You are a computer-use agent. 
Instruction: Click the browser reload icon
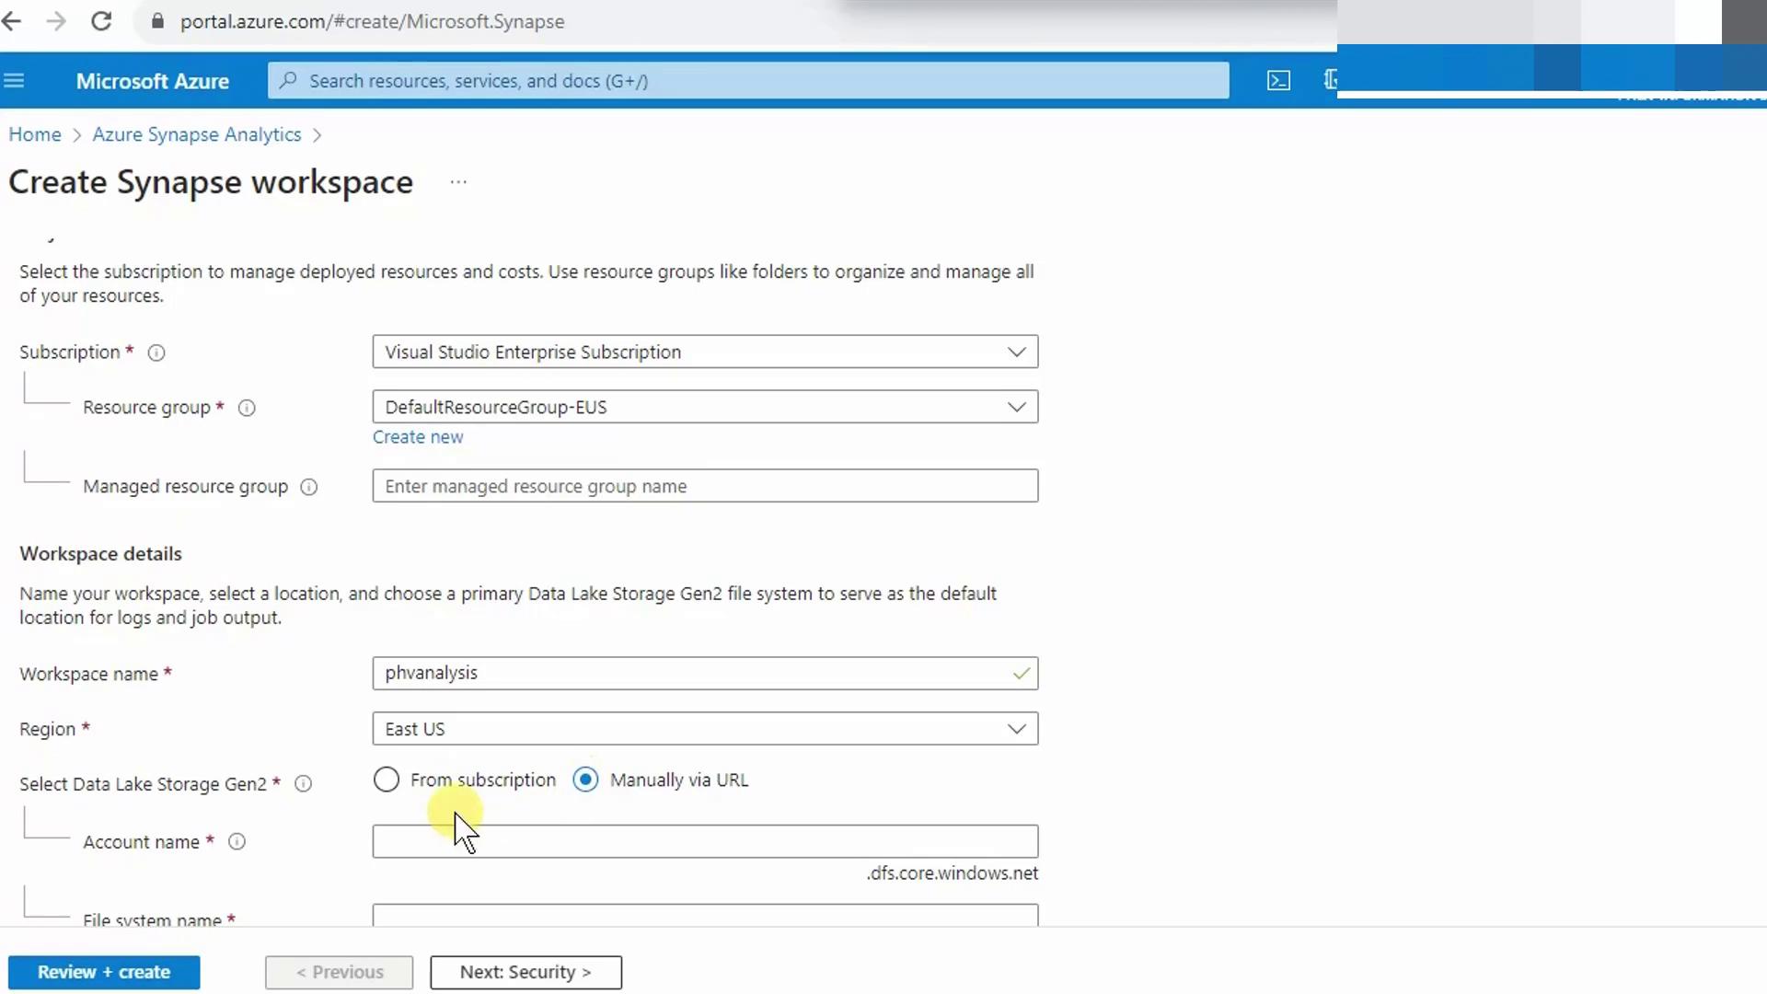(101, 21)
